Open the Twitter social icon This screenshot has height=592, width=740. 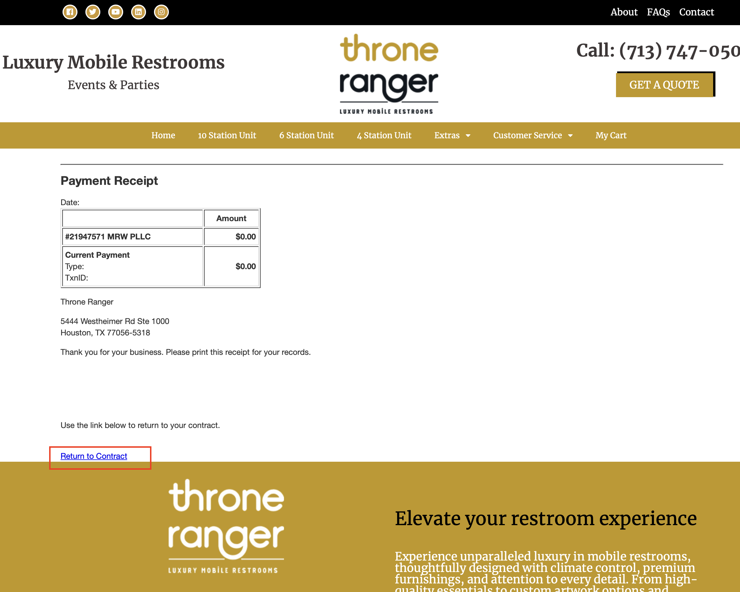(x=93, y=12)
